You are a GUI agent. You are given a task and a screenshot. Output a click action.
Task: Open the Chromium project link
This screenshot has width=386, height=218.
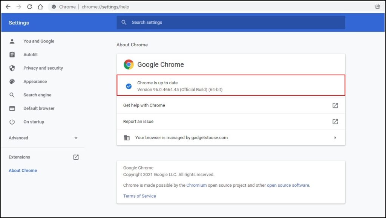[196, 185]
